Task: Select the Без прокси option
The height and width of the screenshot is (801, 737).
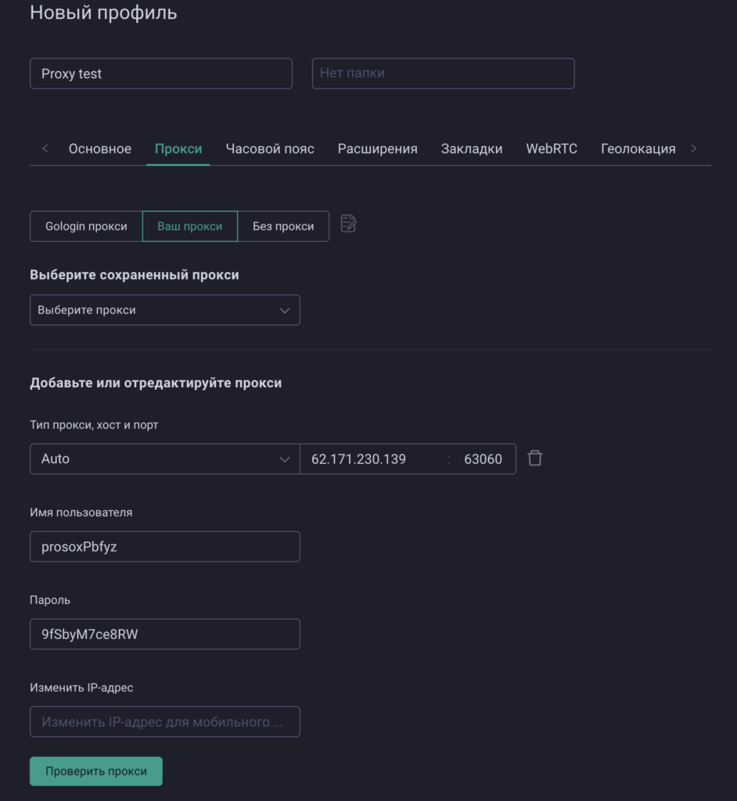Action: pyautogui.click(x=283, y=226)
